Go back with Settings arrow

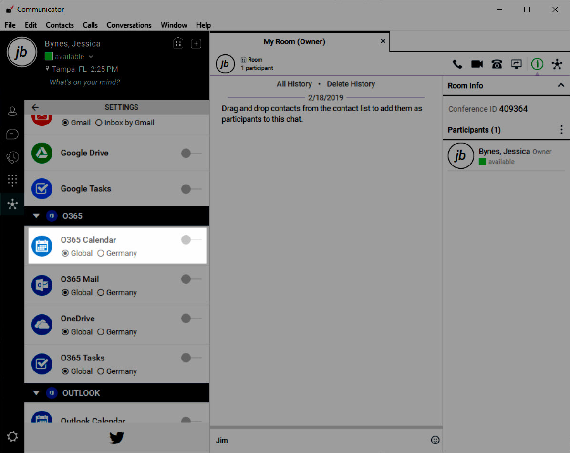35,107
